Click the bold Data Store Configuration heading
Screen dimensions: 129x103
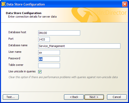click(x=24, y=13)
